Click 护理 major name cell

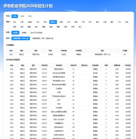pyautogui.click(x=59, y=92)
